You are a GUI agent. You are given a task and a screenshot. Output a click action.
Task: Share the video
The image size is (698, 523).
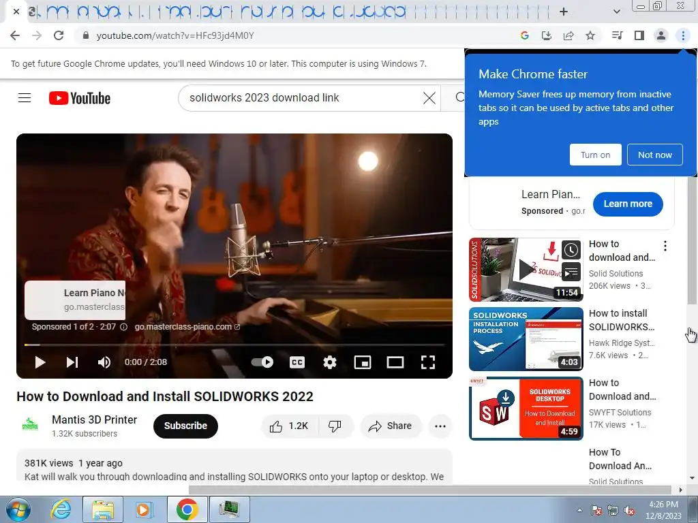pyautogui.click(x=391, y=426)
